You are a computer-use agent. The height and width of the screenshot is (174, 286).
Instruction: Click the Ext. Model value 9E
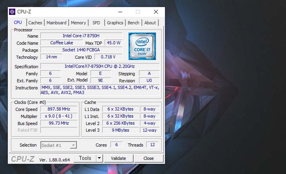tap(101, 80)
